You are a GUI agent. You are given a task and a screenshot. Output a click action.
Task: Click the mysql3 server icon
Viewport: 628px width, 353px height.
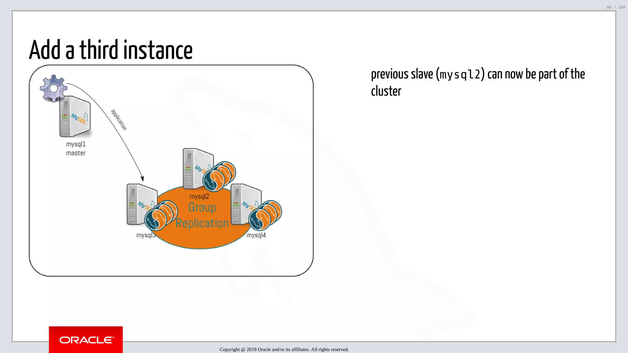142,204
